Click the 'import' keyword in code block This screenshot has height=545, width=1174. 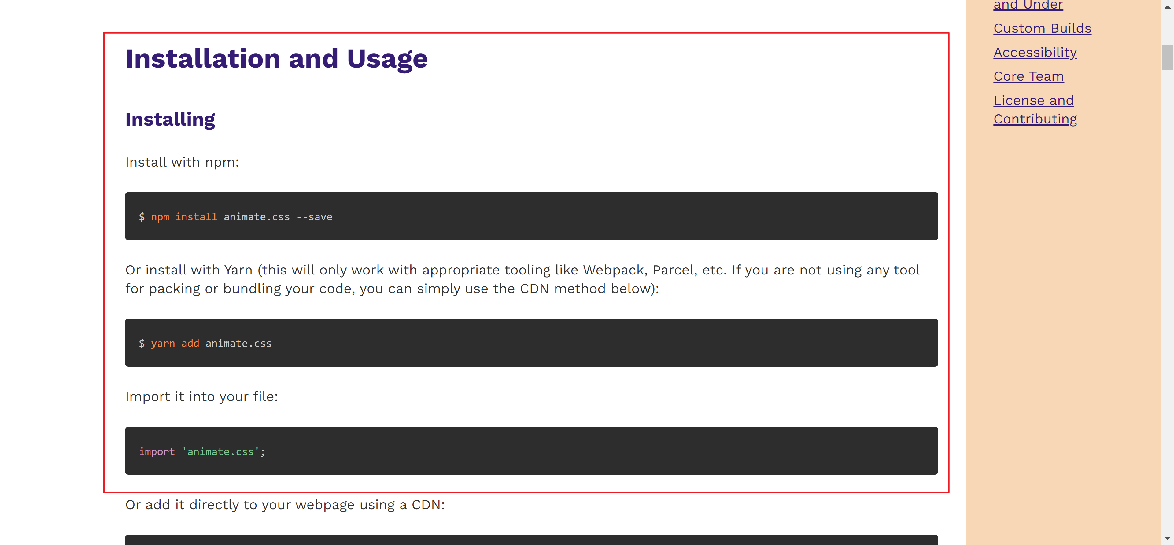tap(157, 451)
